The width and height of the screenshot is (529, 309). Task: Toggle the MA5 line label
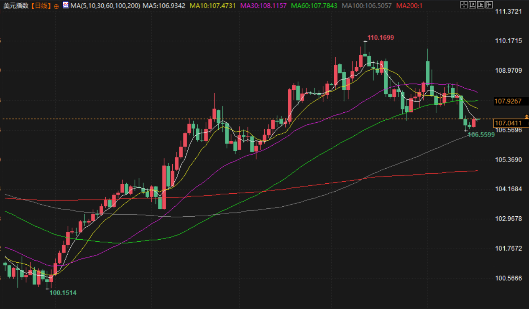164,6
